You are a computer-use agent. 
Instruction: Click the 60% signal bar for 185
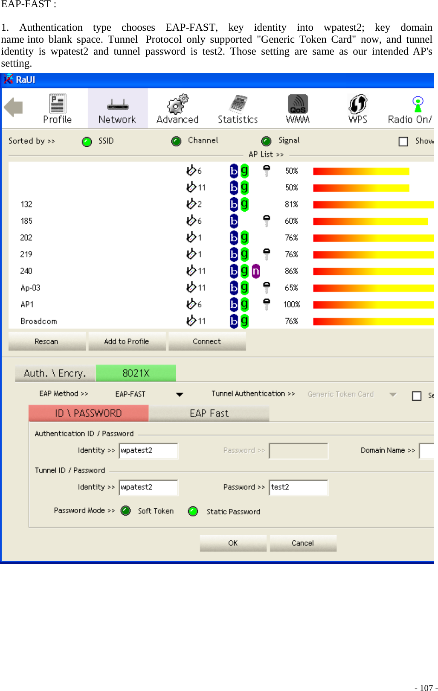[x=371, y=222]
